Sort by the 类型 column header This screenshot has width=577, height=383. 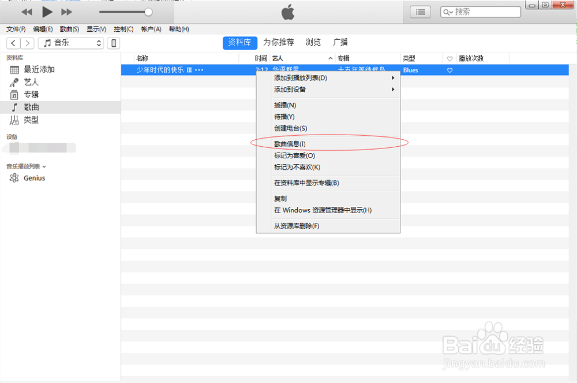click(x=422, y=58)
